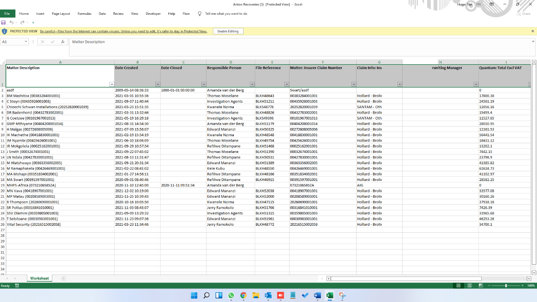Open Ribbon Display Options icon
This screenshot has width=537, height=302.
click(x=492, y=4)
